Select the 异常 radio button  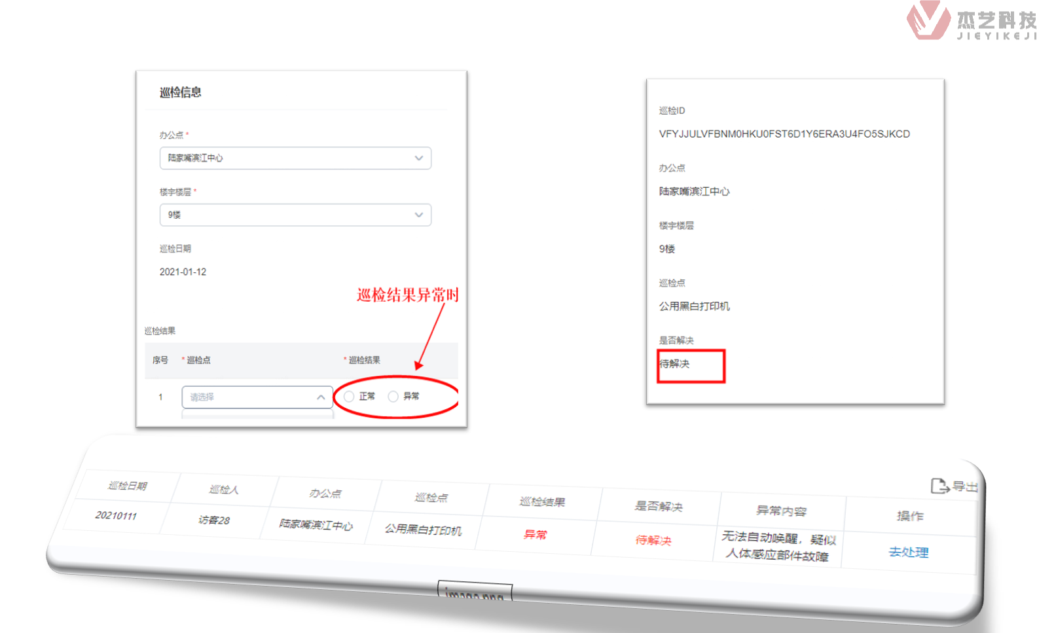point(393,397)
